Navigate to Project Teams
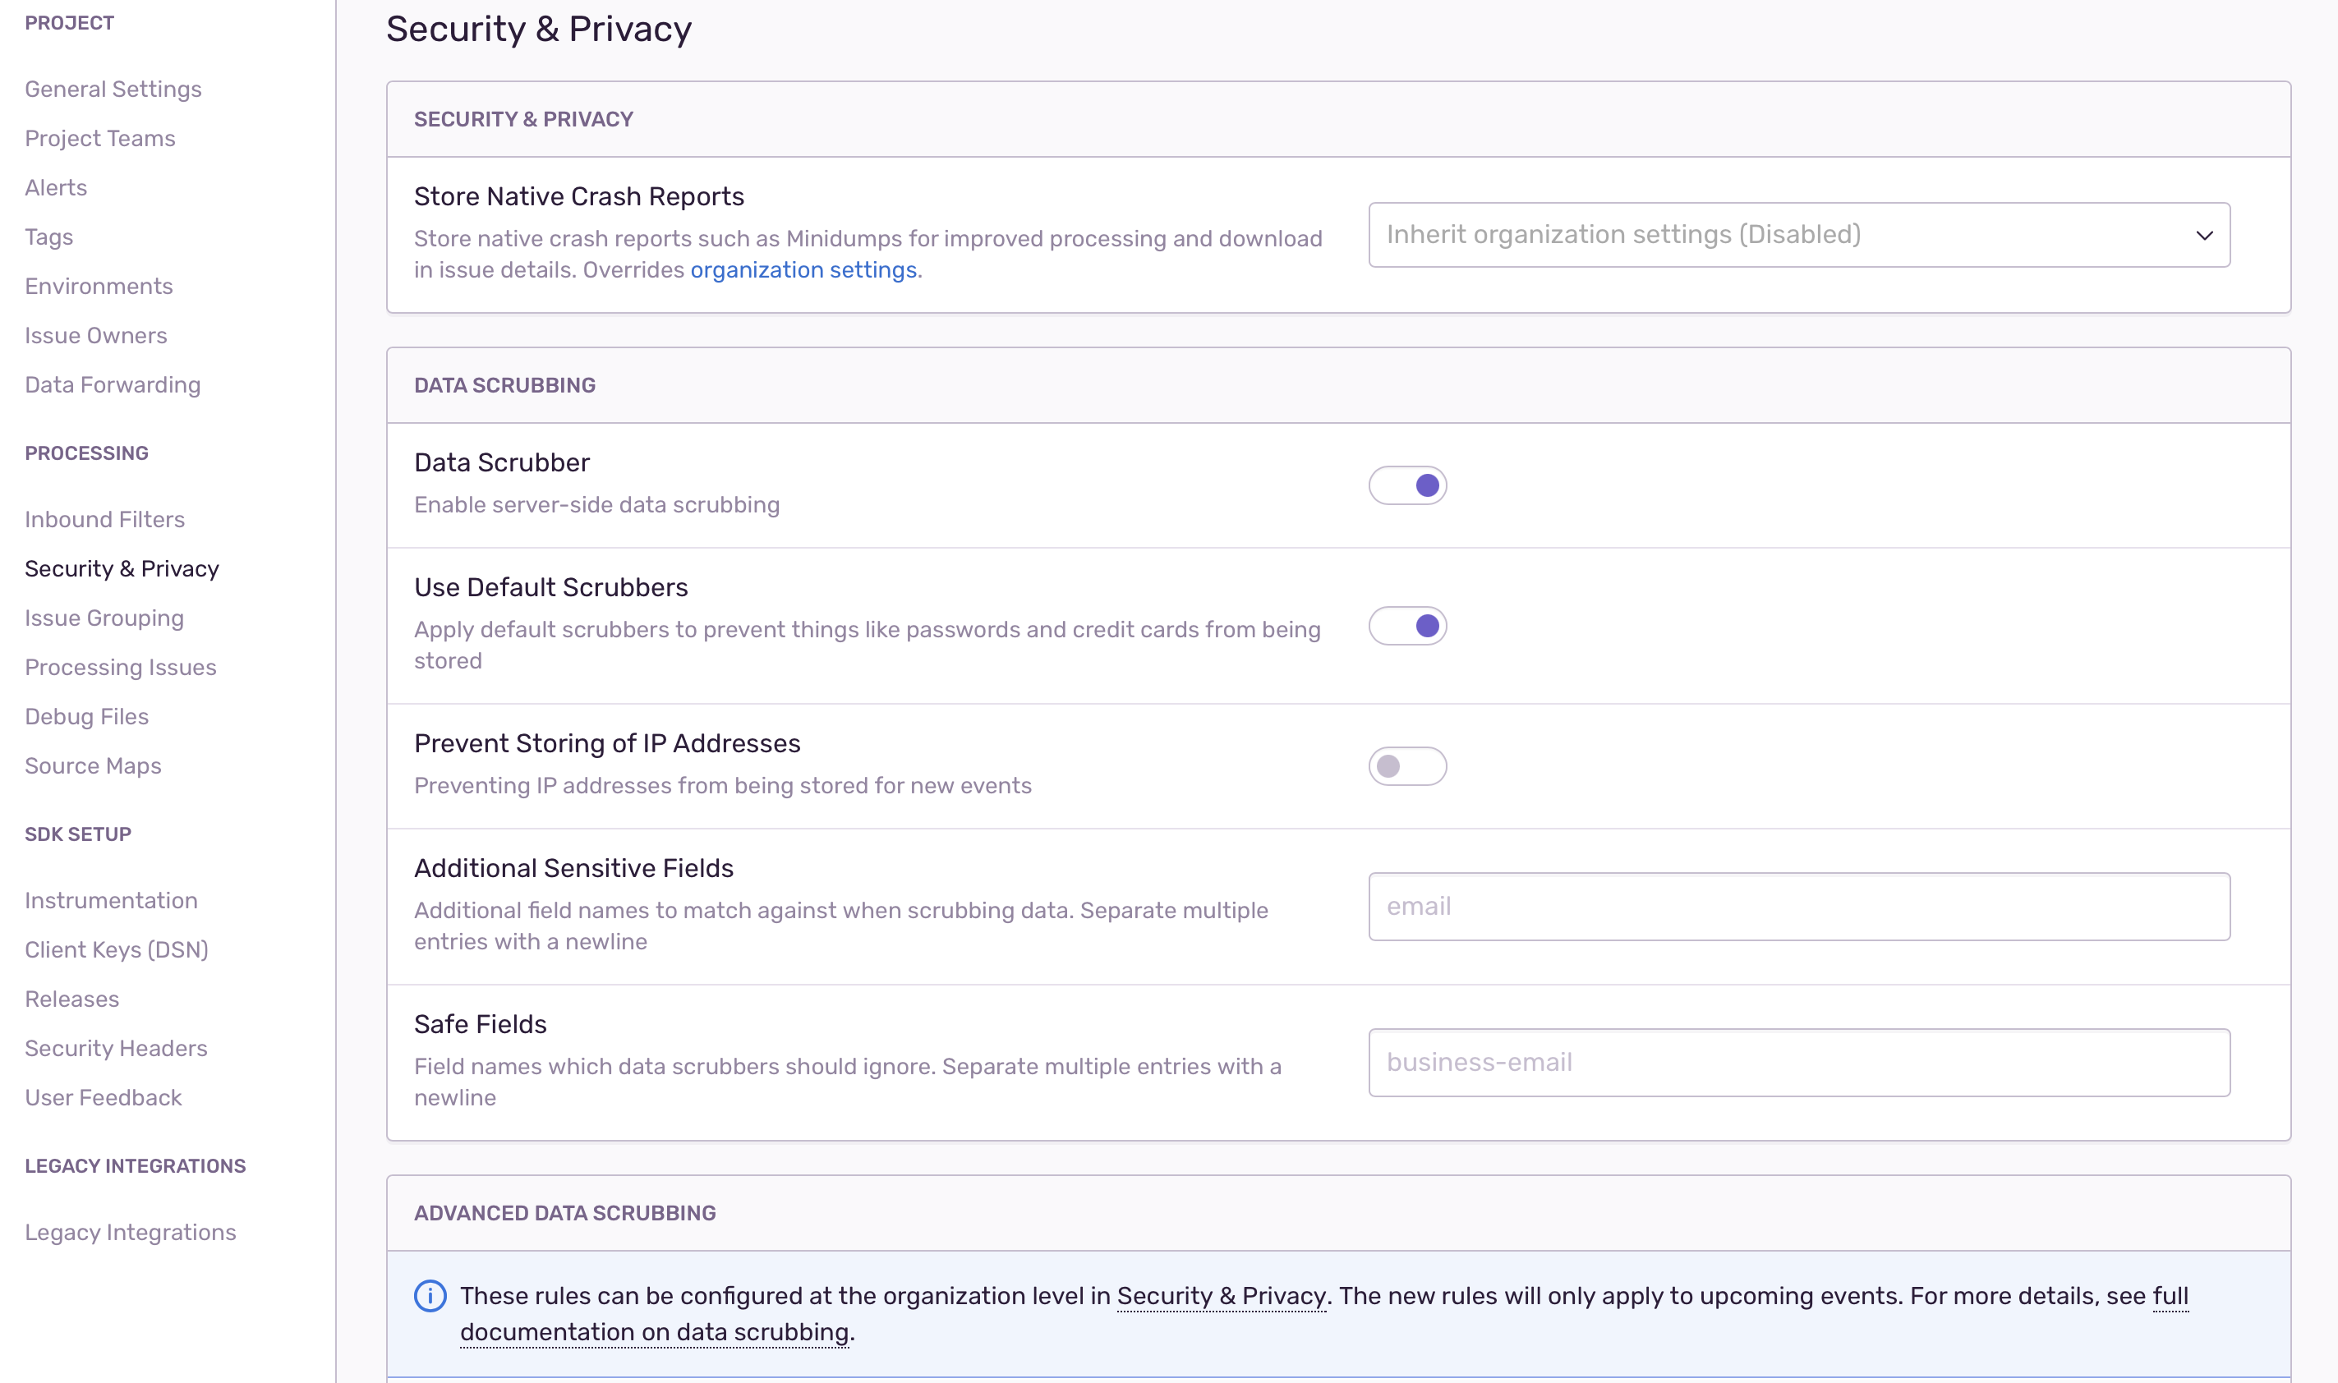The width and height of the screenshot is (2338, 1383). click(99, 138)
